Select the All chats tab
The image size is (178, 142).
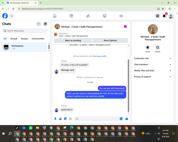[x=5, y=39]
